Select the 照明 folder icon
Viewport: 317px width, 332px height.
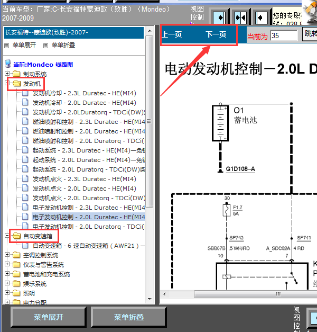[x=16, y=293]
